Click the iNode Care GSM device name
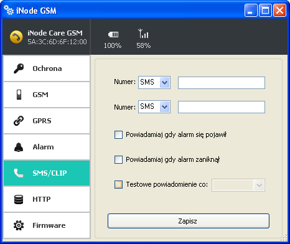290x244 pixels. [x=55, y=33]
